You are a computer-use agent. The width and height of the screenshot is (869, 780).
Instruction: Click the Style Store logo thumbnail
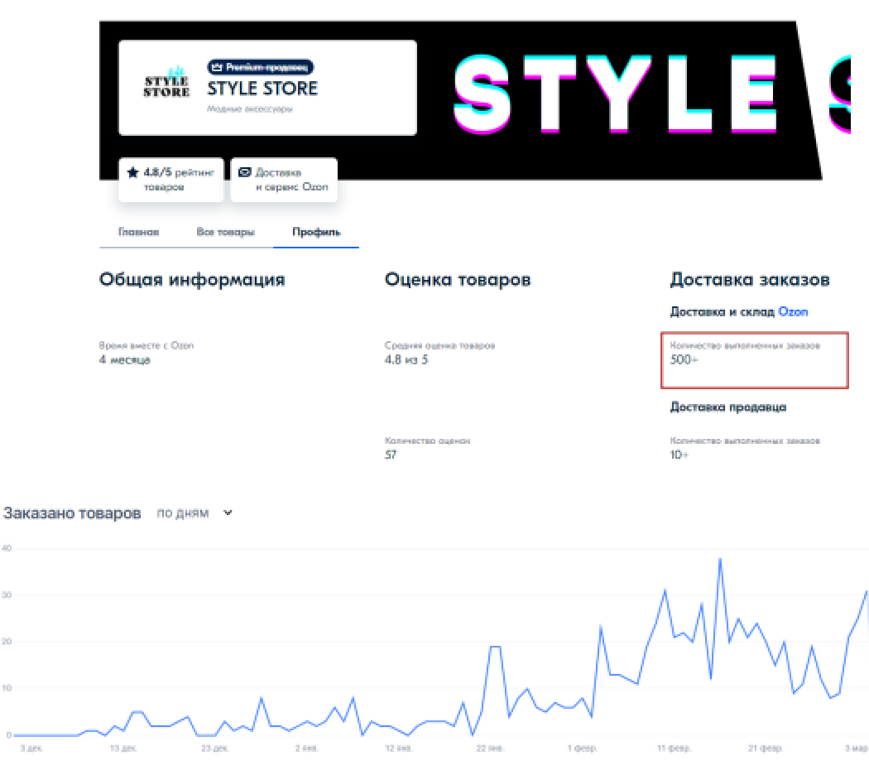point(166,82)
